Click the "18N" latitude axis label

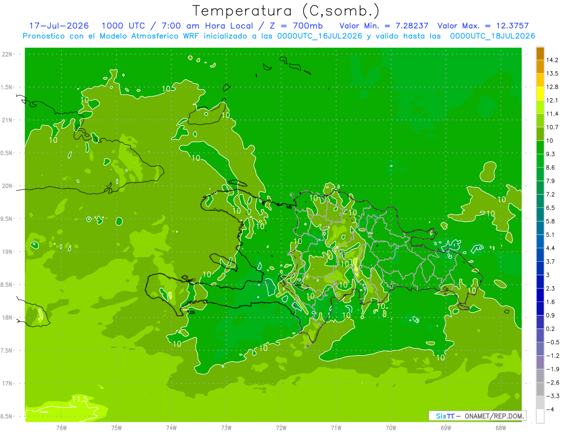click(x=8, y=317)
